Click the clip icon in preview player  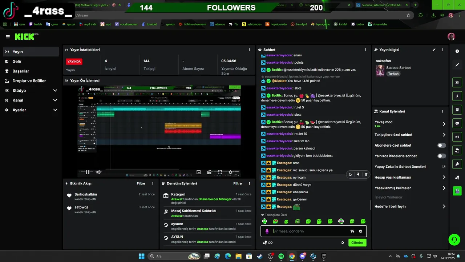(x=209, y=172)
